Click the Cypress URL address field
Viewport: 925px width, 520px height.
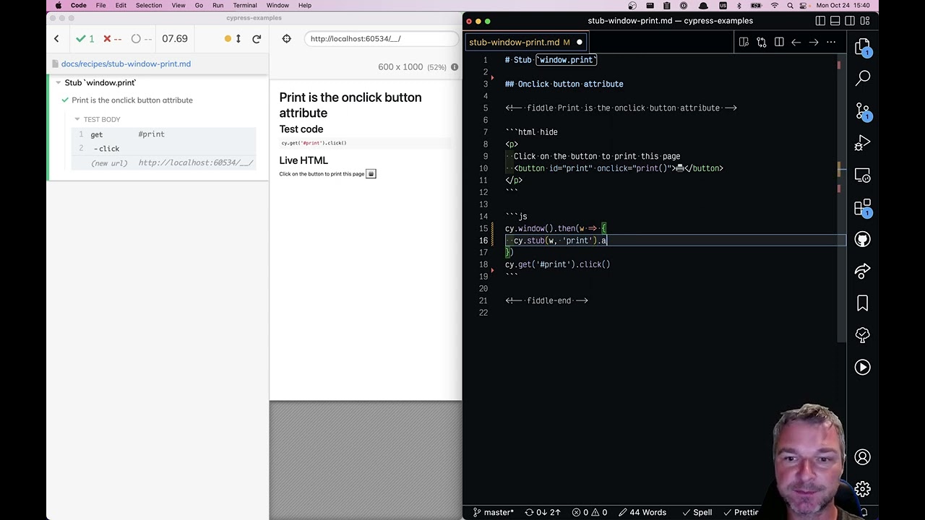(x=380, y=39)
